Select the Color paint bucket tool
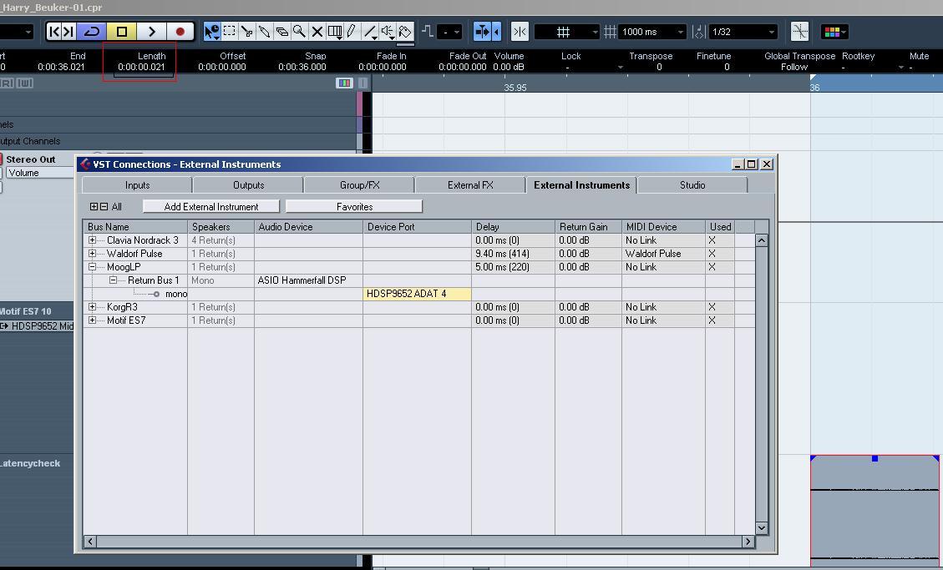 coord(405,31)
